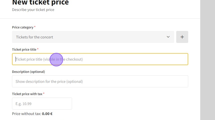Click the red asterisk beside Ticket price title
Viewport: 215px width, 120px height.
coord(38,49)
